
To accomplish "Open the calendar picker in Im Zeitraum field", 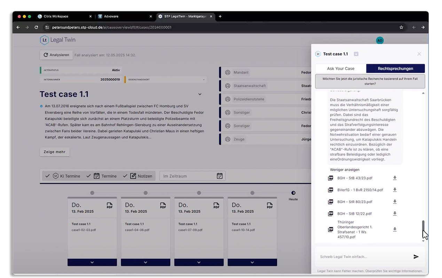I will [x=220, y=176].
